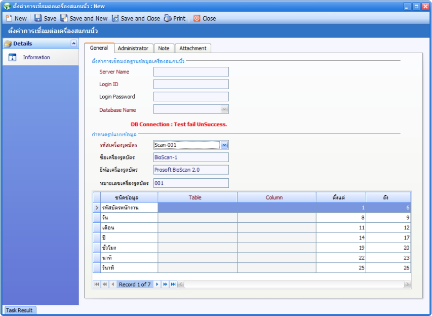Click the previous page navigator button
The image size is (432, 316).
tap(105, 284)
